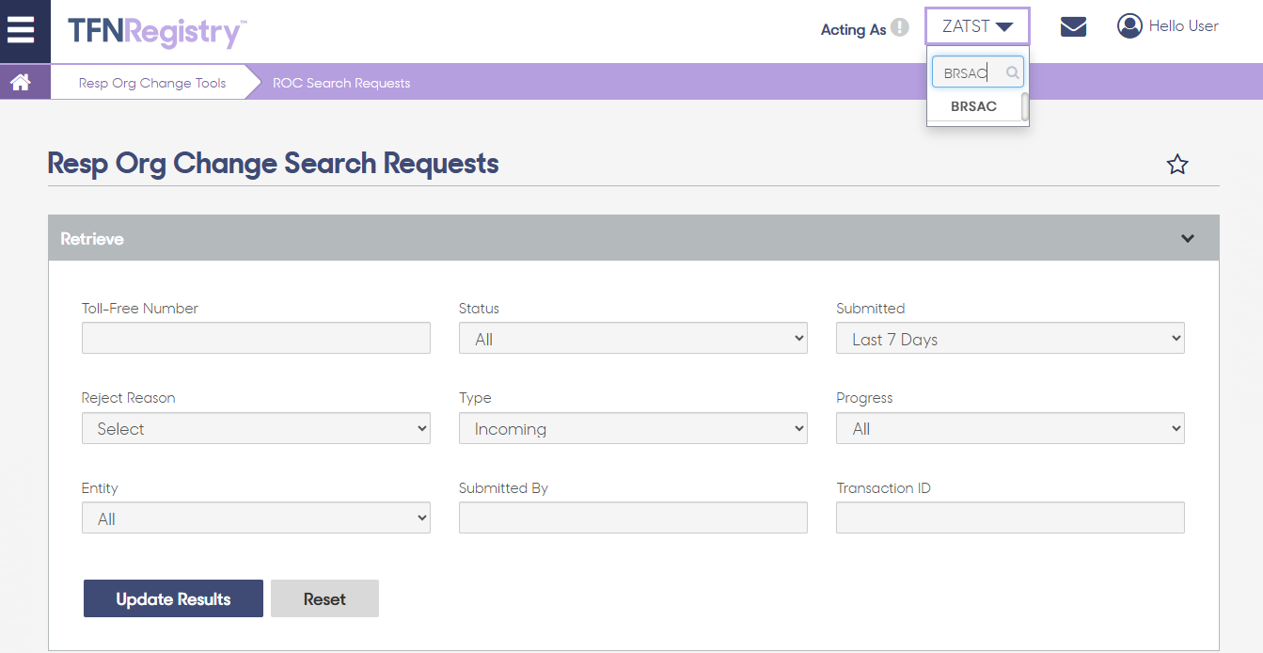
Task: Click Resp Org Change Tools breadcrumb
Action: coord(152,83)
